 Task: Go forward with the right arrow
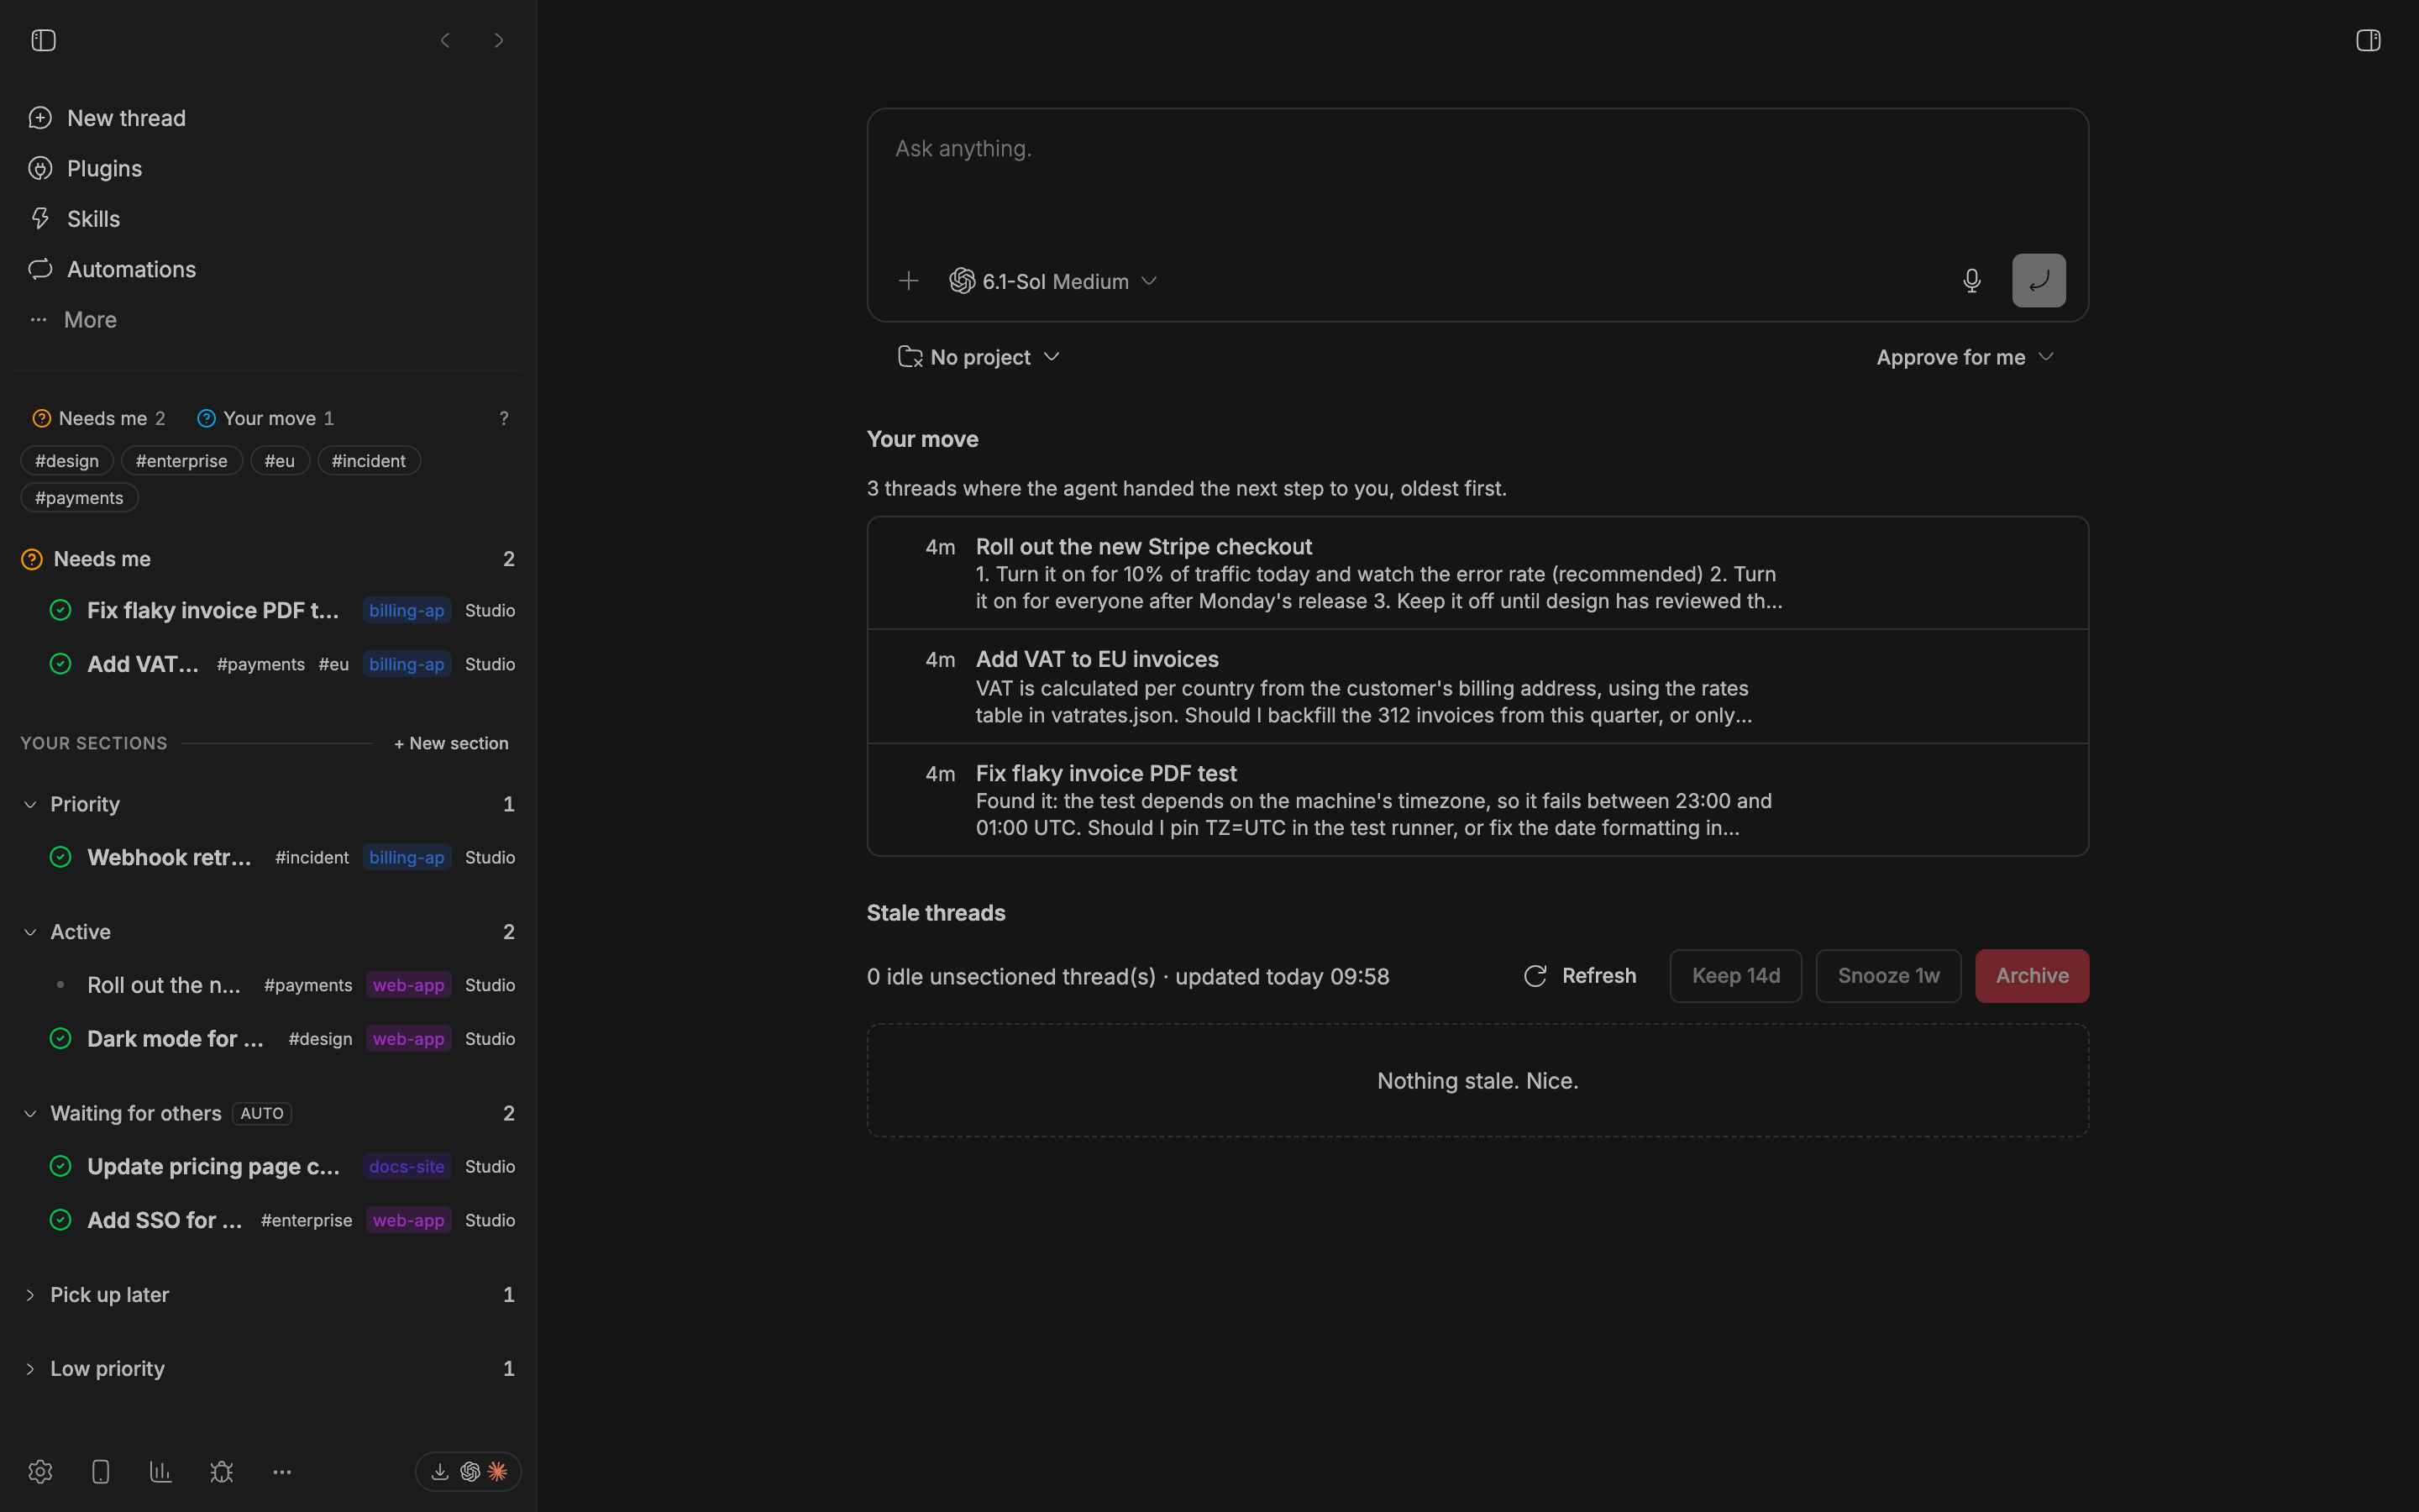coord(499,40)
